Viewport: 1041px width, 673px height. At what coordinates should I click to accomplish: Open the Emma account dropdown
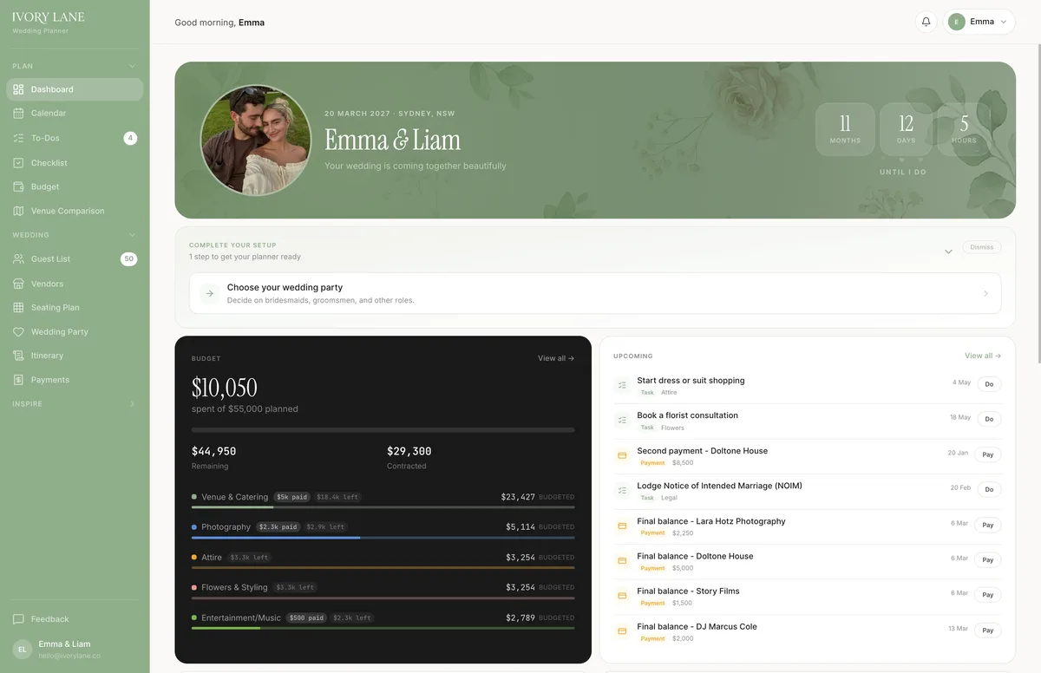click(x=979, y=22)
